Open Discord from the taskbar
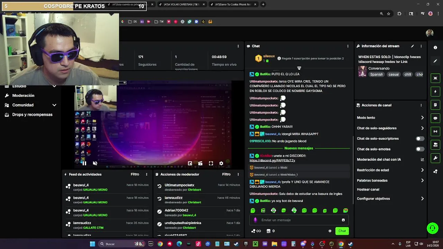 (x=303, y=244)
